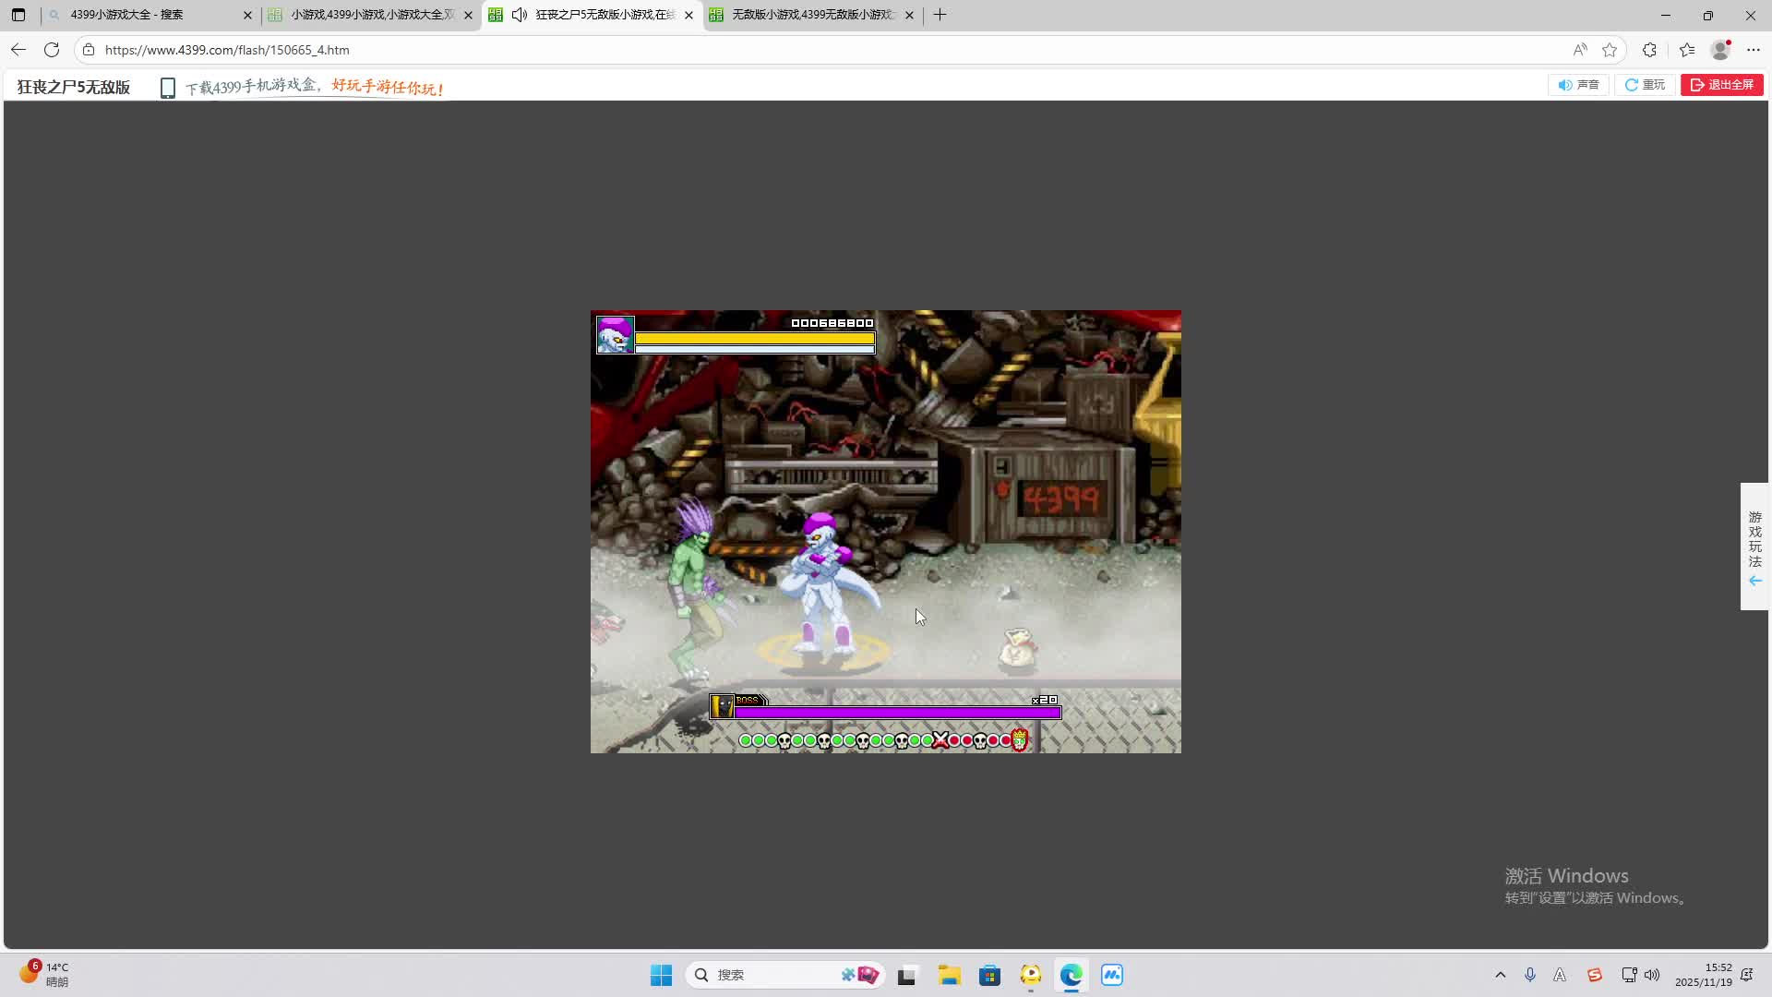Open browser extensions puzzle icon

click(x=1649, y=50)
